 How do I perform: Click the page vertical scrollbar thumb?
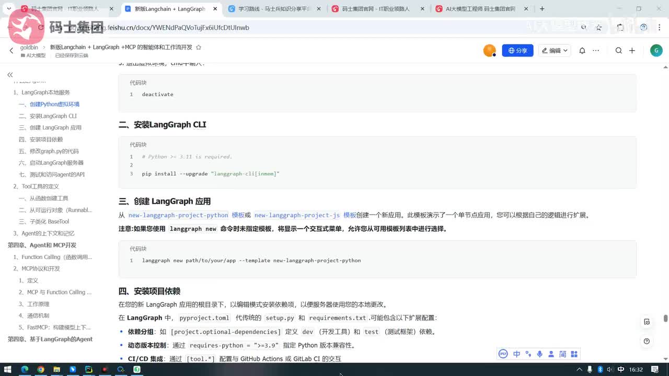665,318
